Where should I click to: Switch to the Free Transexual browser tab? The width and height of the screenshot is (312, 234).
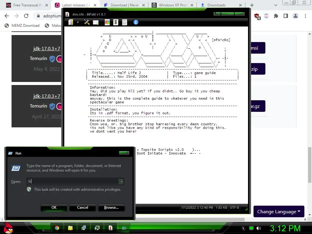click(28, 5)
